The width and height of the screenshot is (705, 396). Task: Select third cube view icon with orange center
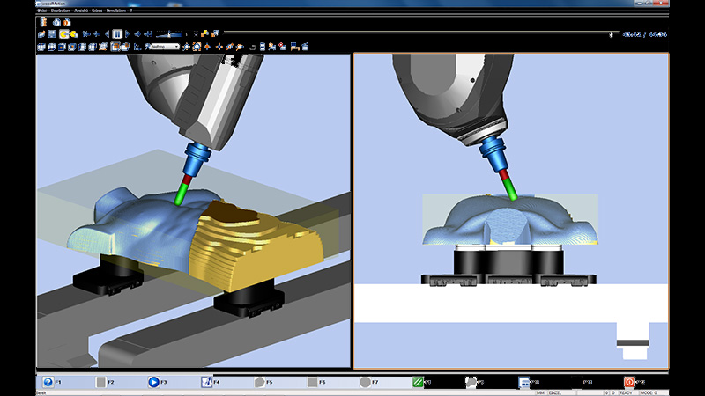tap(62, 47)
